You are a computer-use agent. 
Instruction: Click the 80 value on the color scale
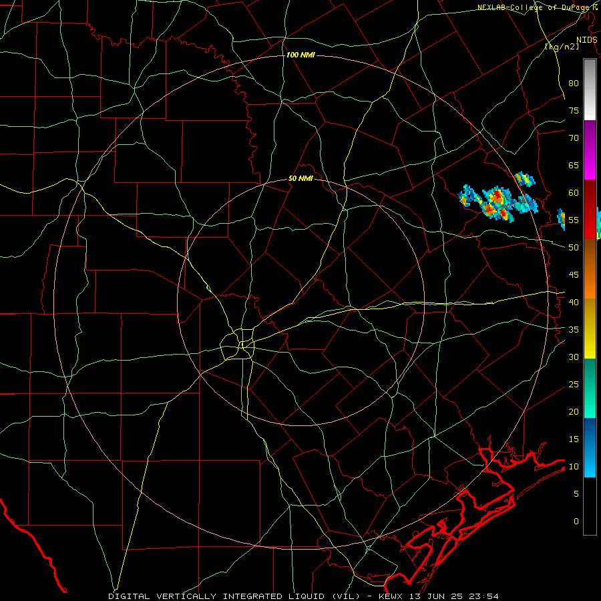click(574, 83)
